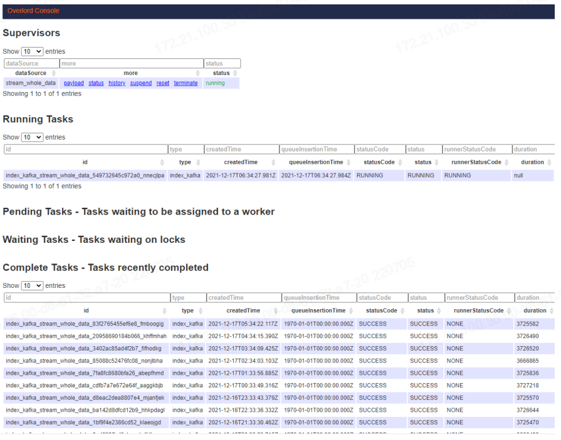This screenshot has width=561, height=440.
Task: Sort Complete Tasks by type column
Action: click(187, 310)
